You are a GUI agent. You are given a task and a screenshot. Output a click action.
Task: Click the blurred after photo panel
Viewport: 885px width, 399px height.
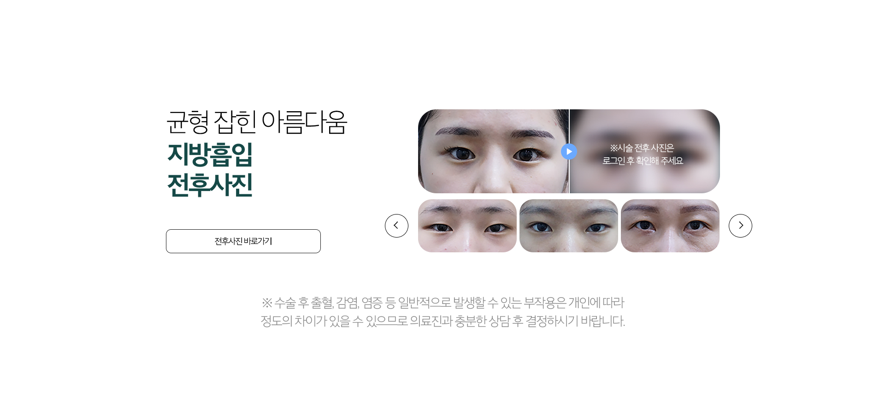645,151
